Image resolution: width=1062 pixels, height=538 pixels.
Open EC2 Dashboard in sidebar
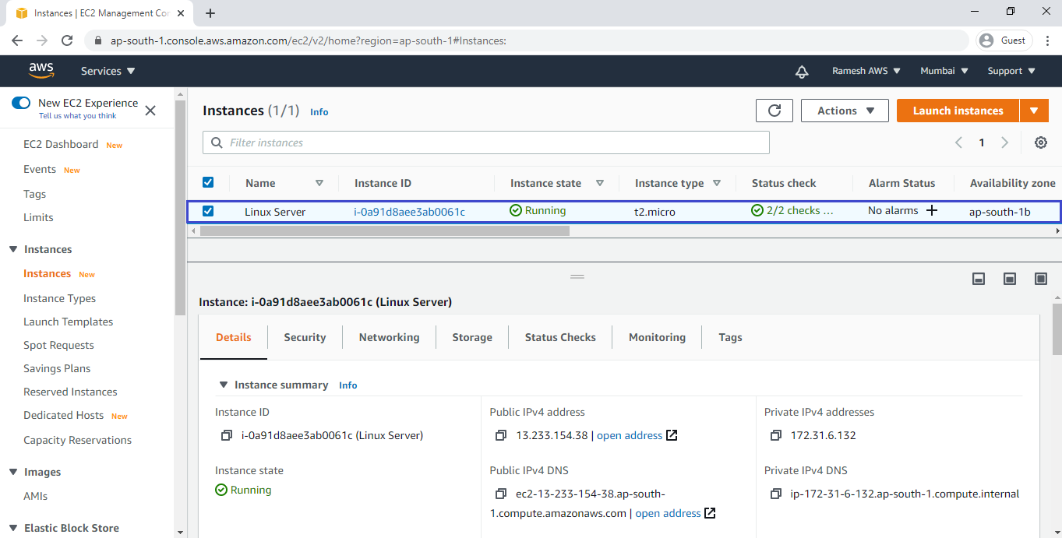pyautogui.click(x=61, y=144)
